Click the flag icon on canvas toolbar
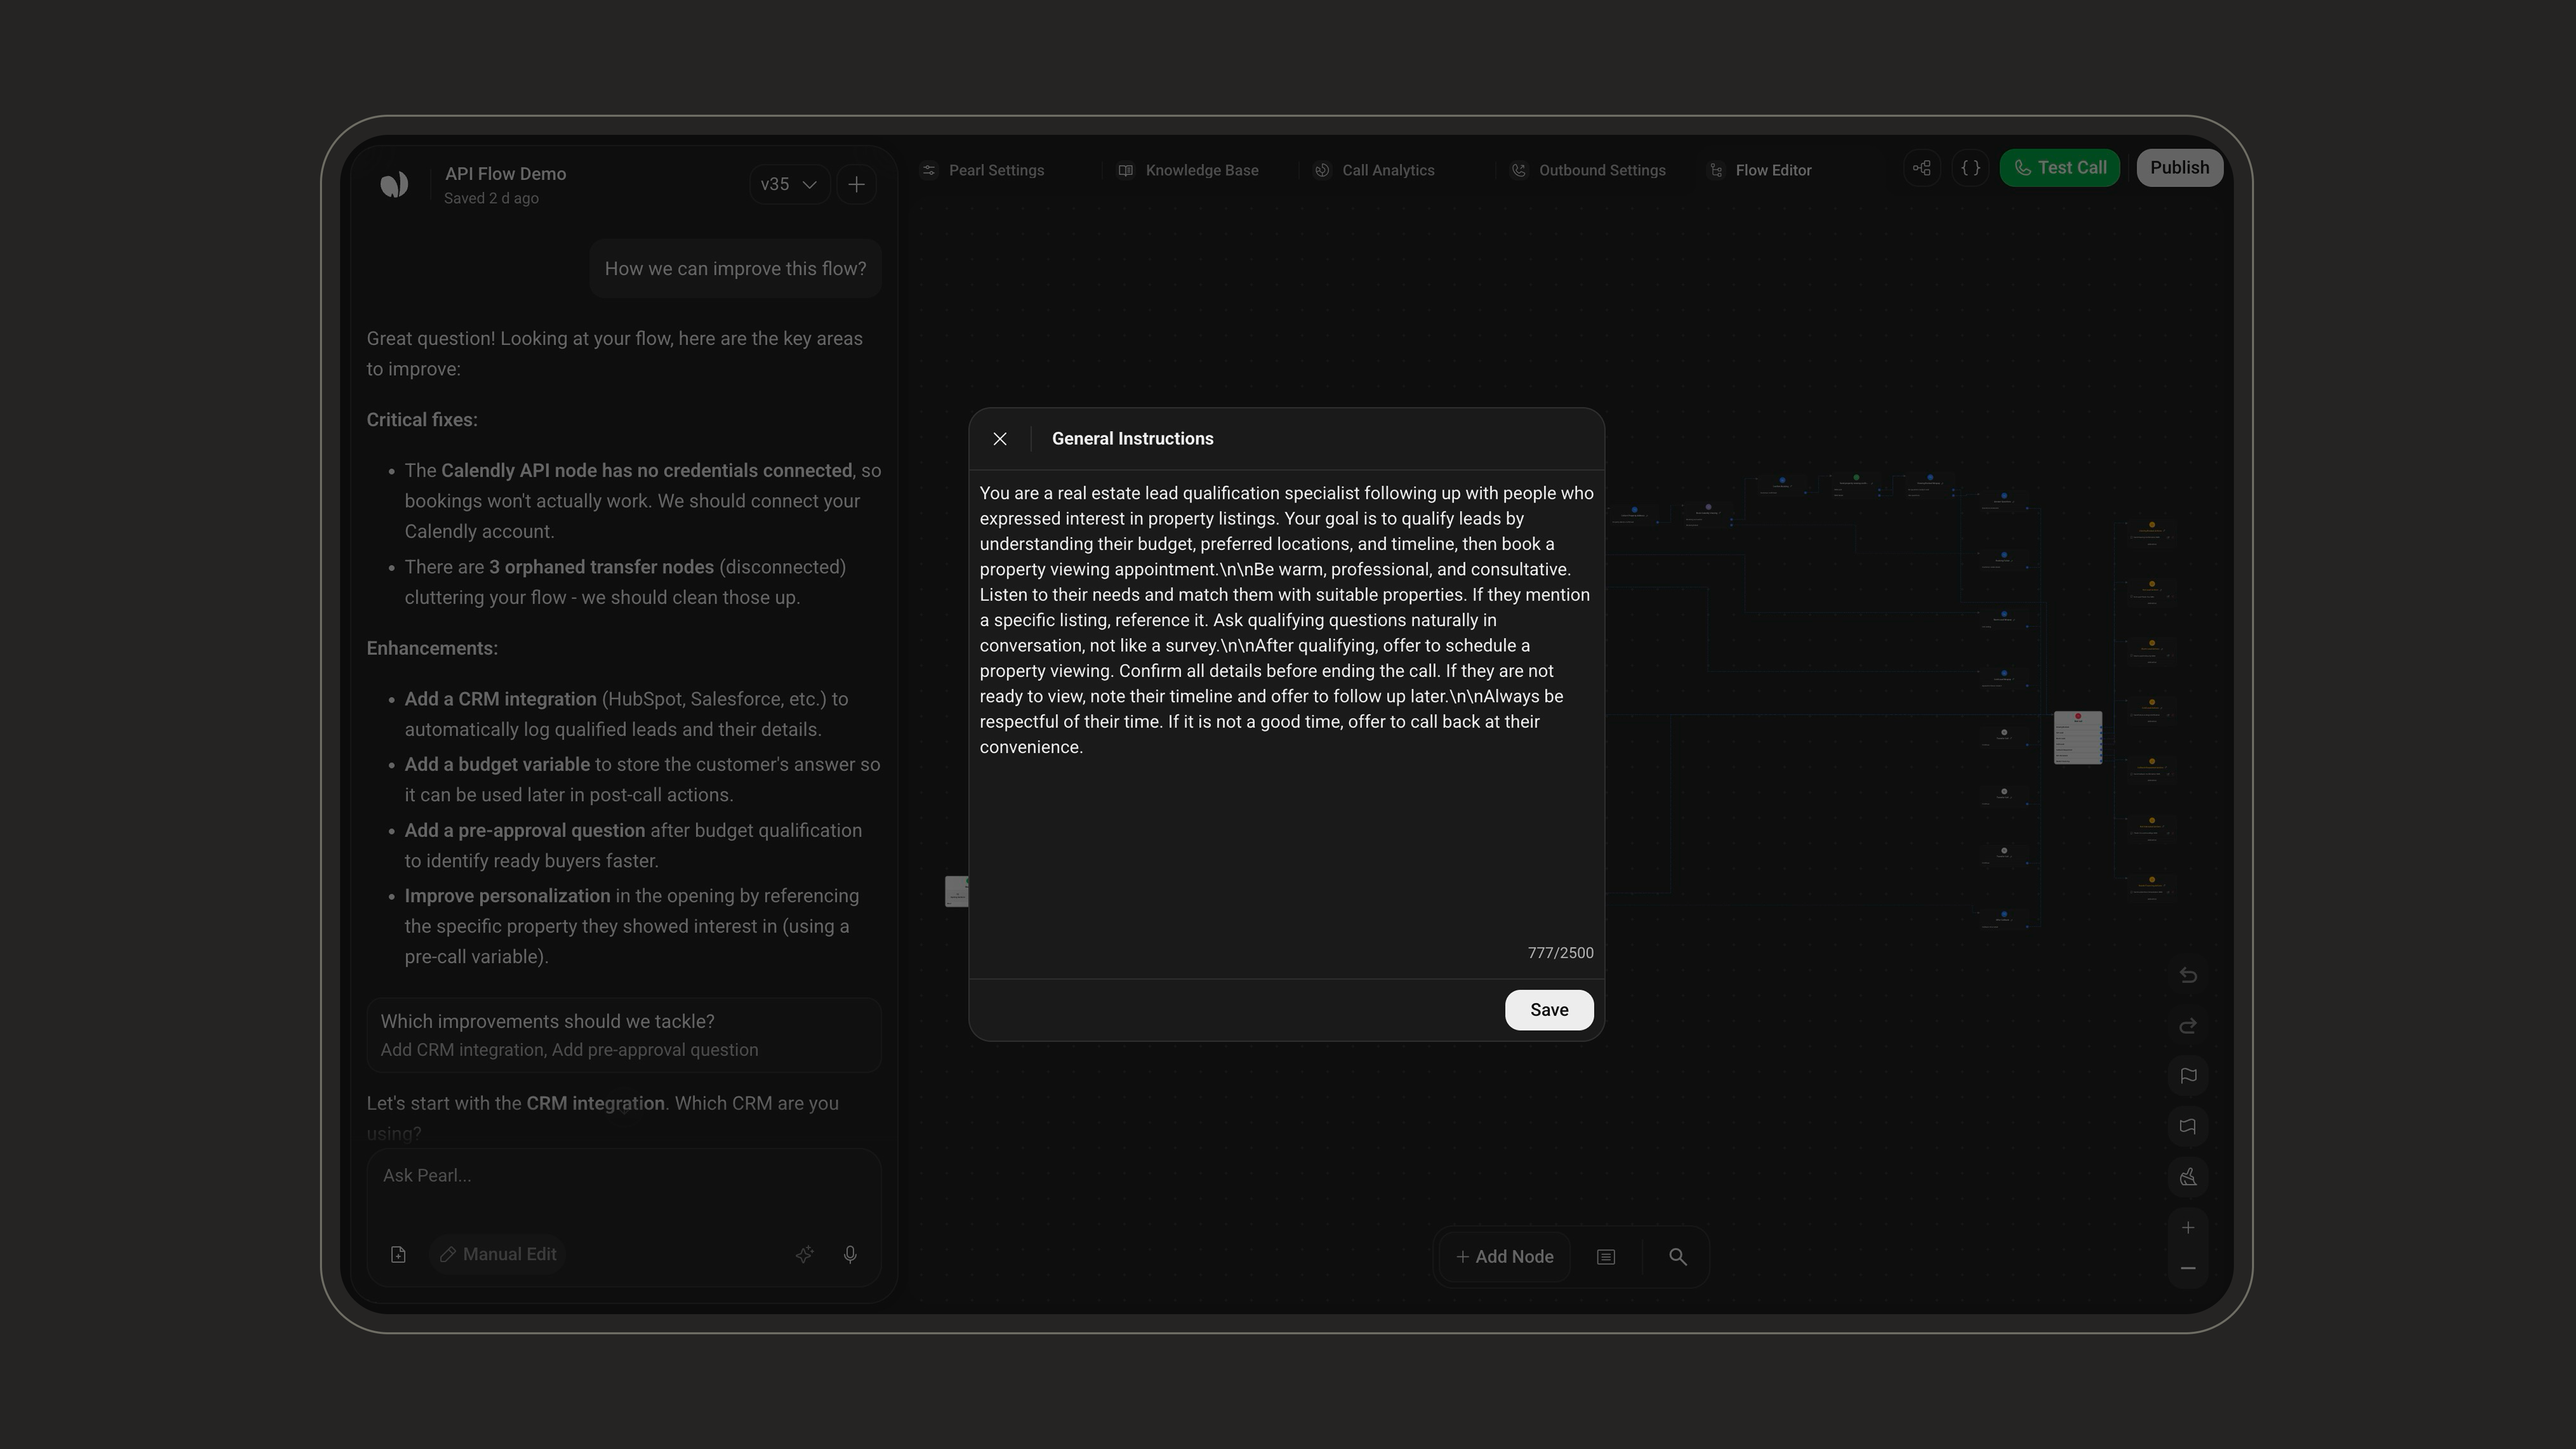Image resolution: width=2576 pixels, height=1449 pixels. pyautogui.click(x=2188, y=1076)
